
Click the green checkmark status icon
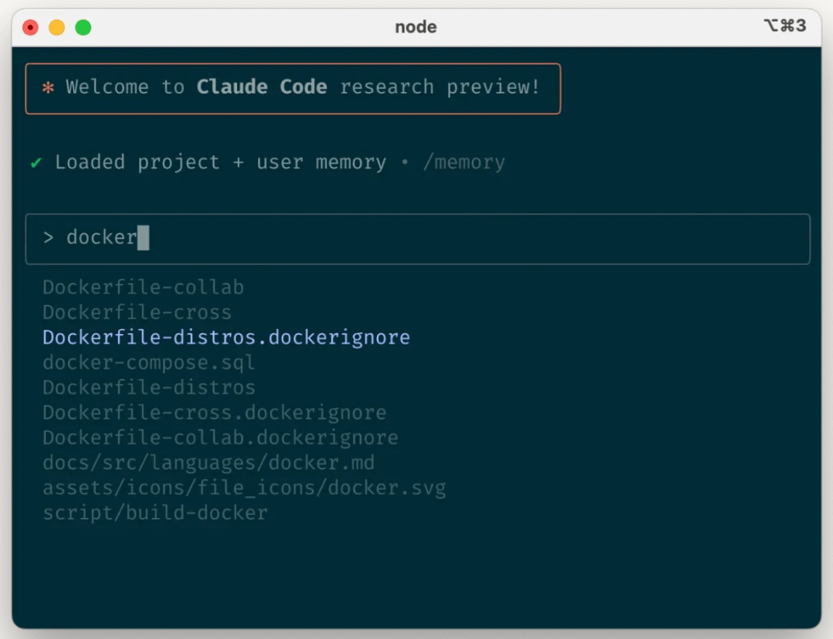[x=38, y=162]
